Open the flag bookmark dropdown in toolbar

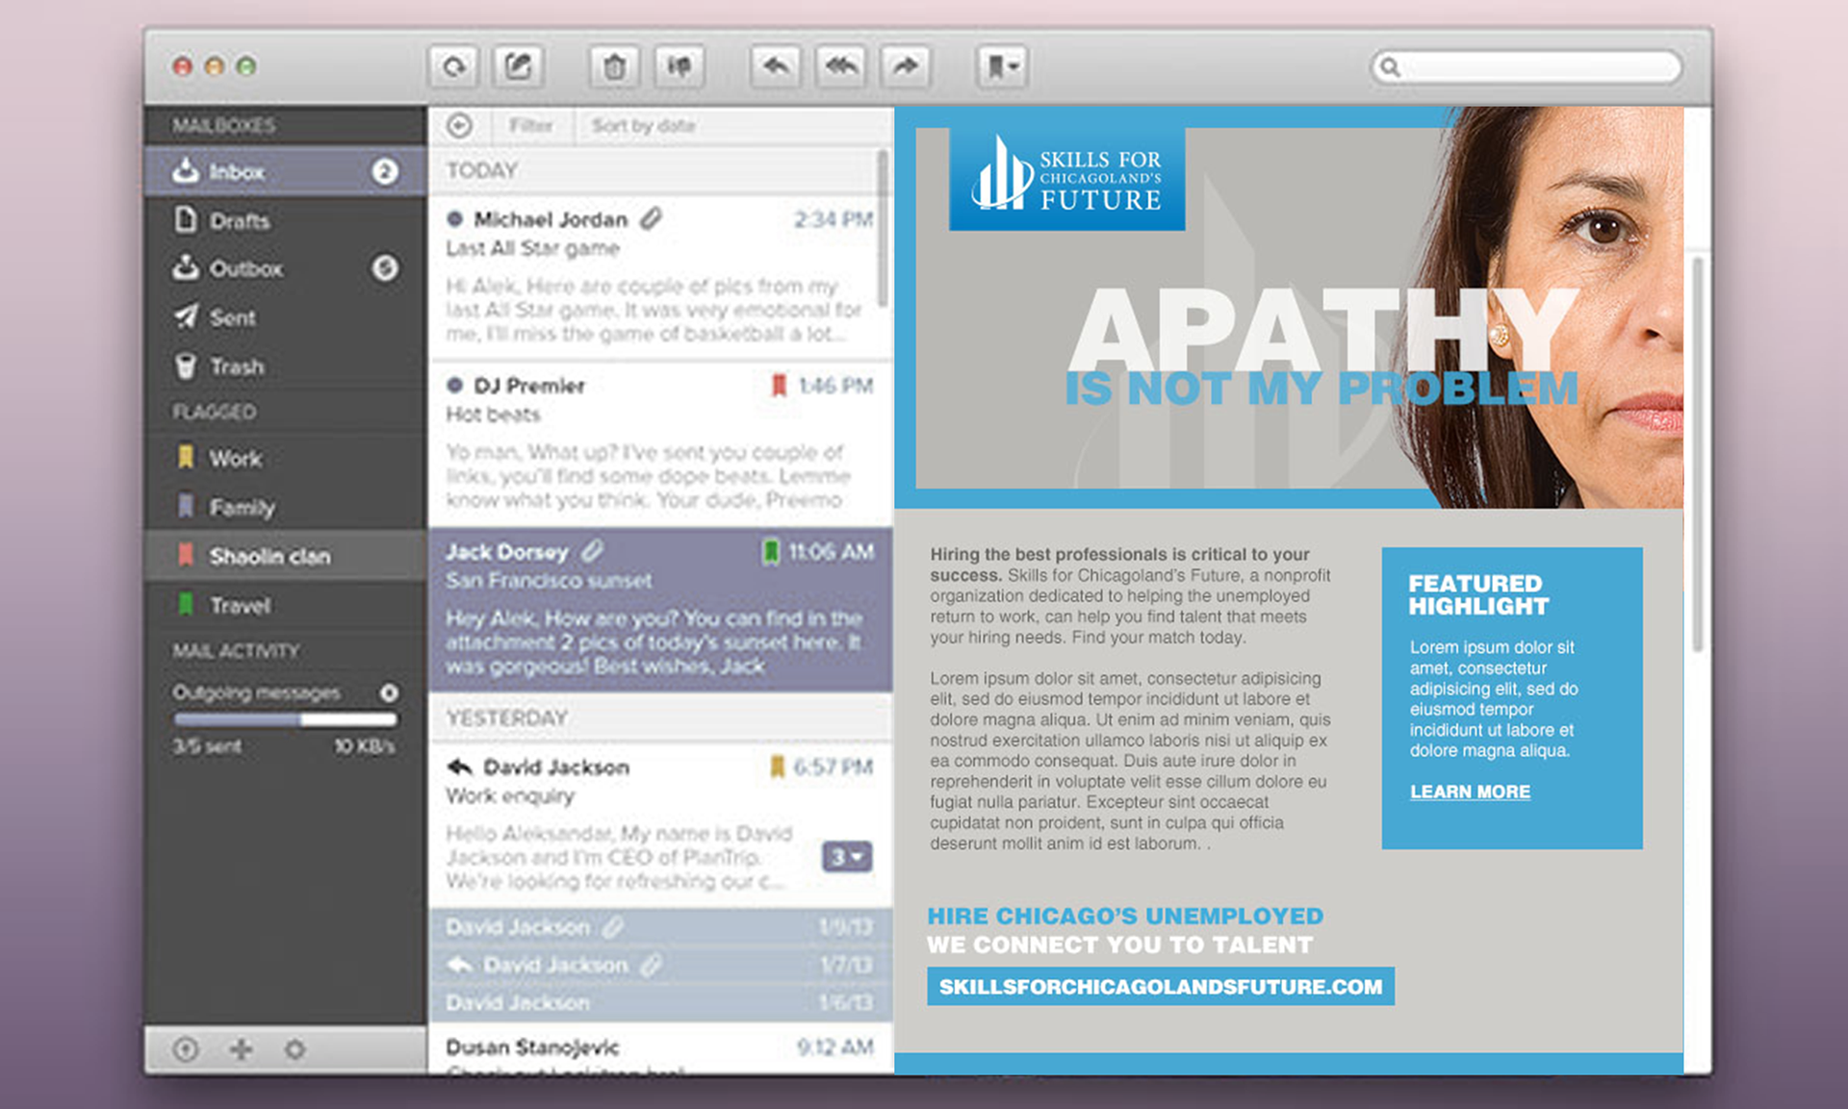tap(1002, 66)
